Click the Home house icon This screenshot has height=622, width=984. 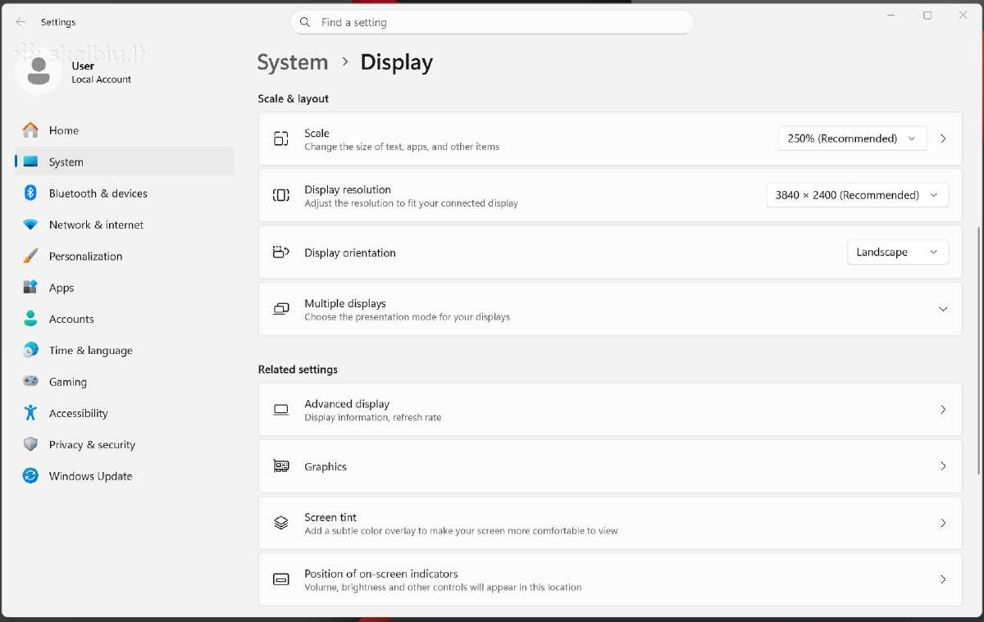point(30,130)
